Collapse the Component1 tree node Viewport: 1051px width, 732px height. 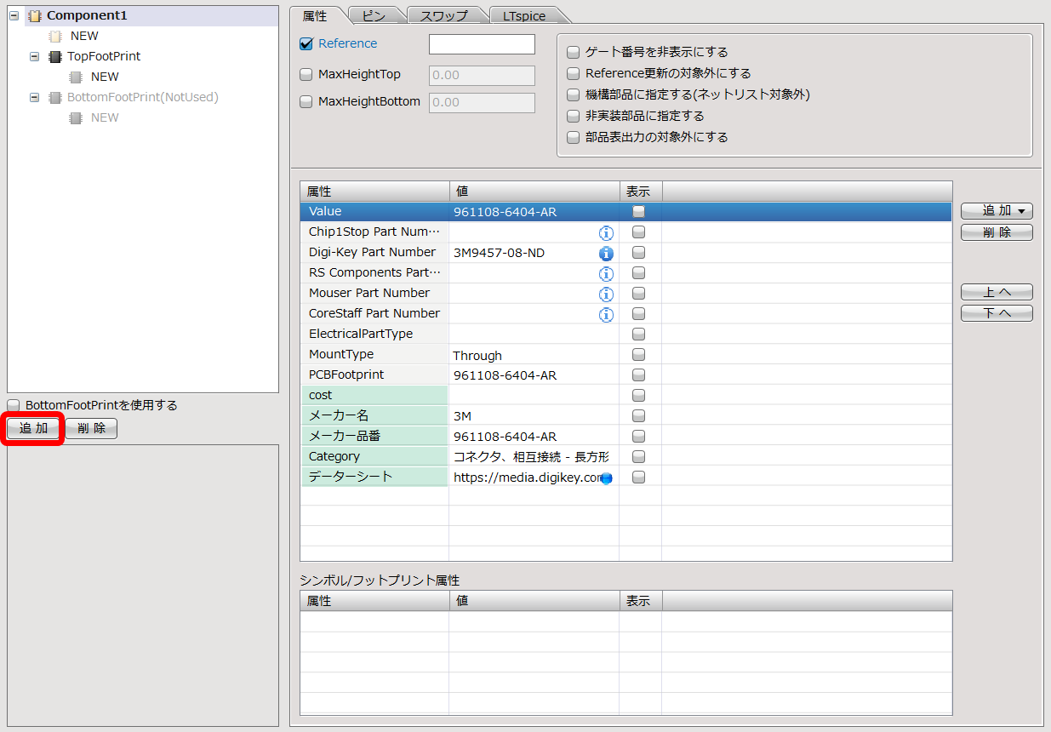pos(14,16)
